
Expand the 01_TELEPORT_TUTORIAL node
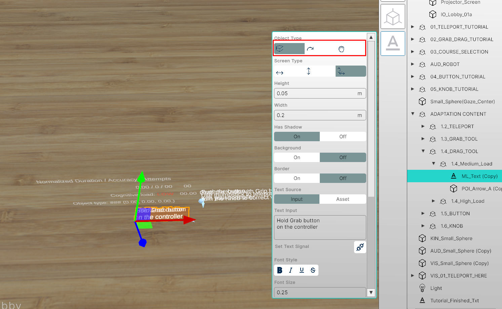pos(413,27)
